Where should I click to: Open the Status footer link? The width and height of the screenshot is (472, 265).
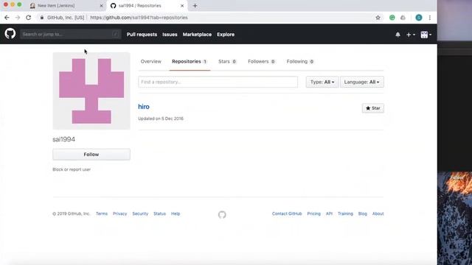tap(159, 213)
